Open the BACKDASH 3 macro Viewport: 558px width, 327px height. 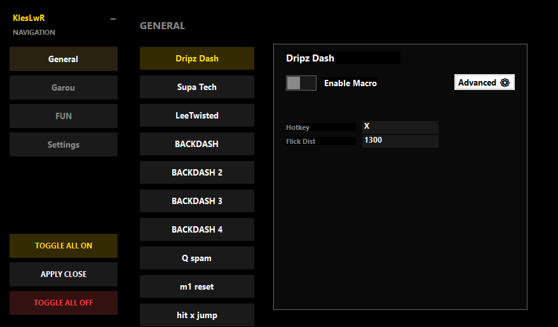pos(197,201)
